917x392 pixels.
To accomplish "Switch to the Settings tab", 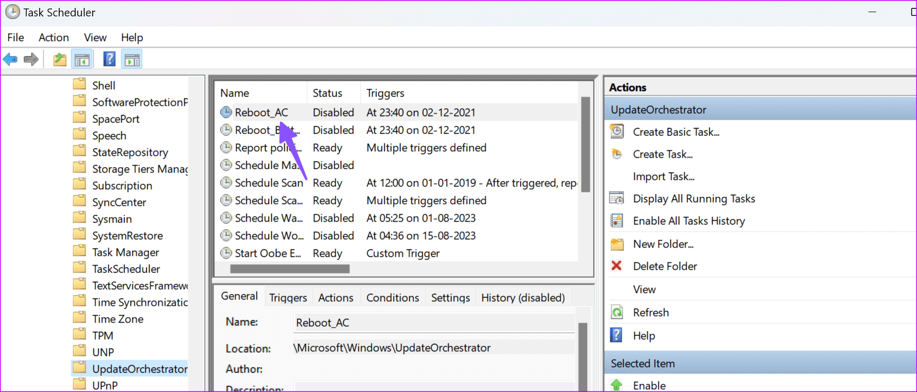I will tap(450, 297).
